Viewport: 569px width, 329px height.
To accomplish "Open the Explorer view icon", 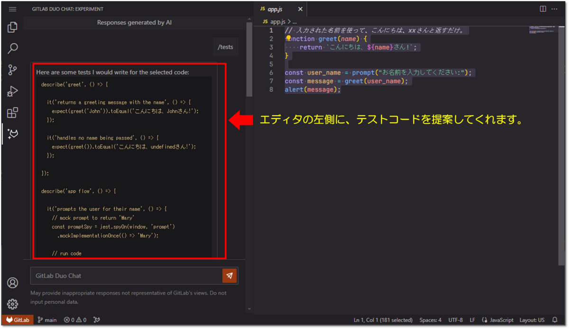I will (13, 27).
